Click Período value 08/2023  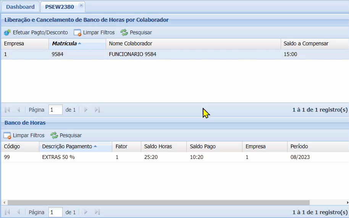click(300, 157)
